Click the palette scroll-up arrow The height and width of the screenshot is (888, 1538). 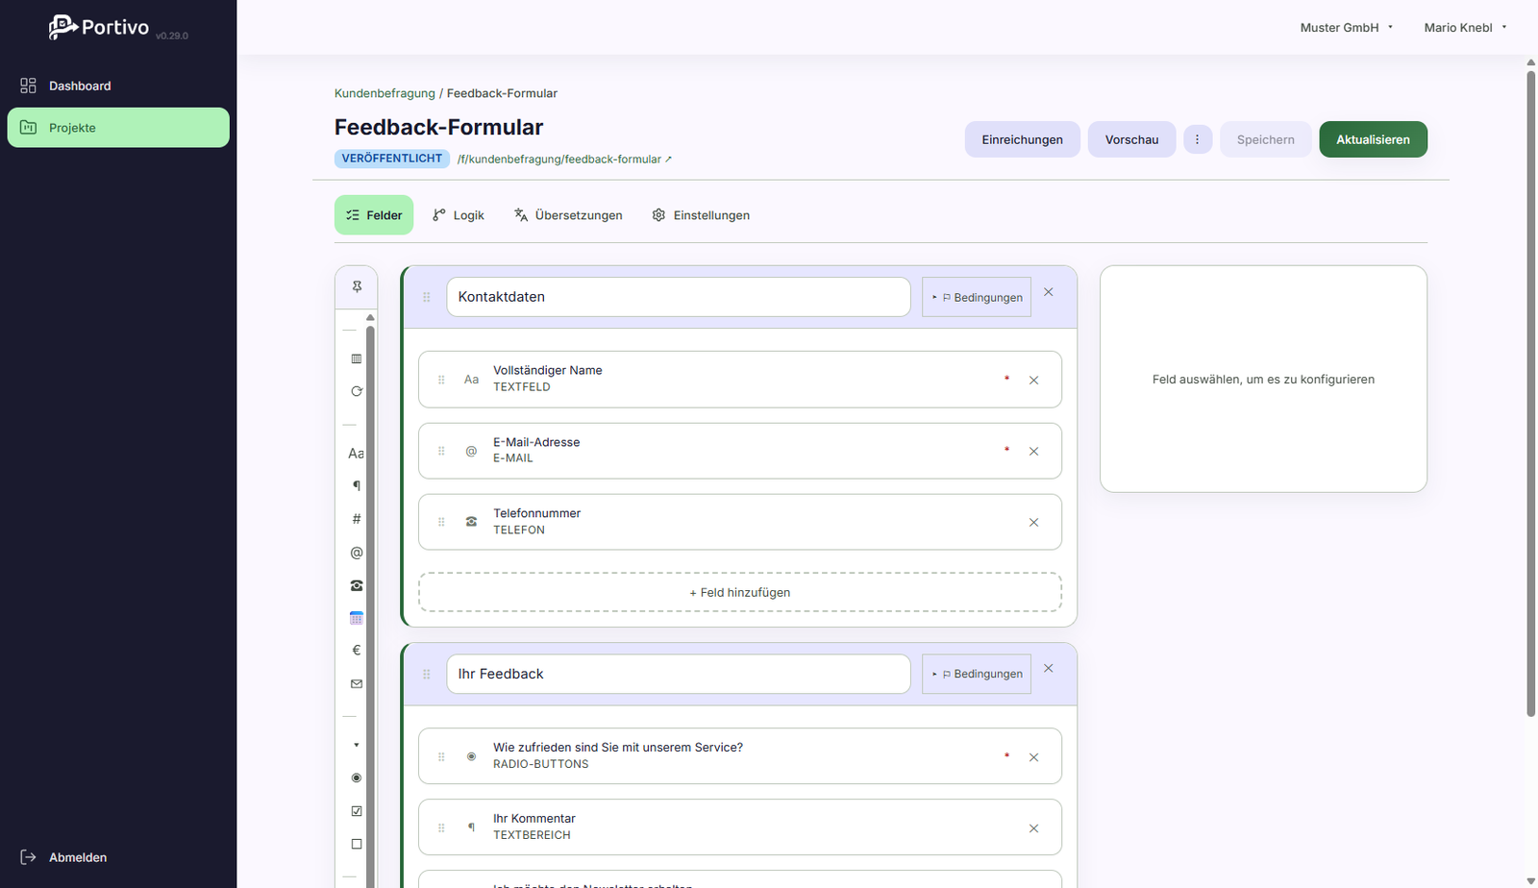click(x=370, y=317)
